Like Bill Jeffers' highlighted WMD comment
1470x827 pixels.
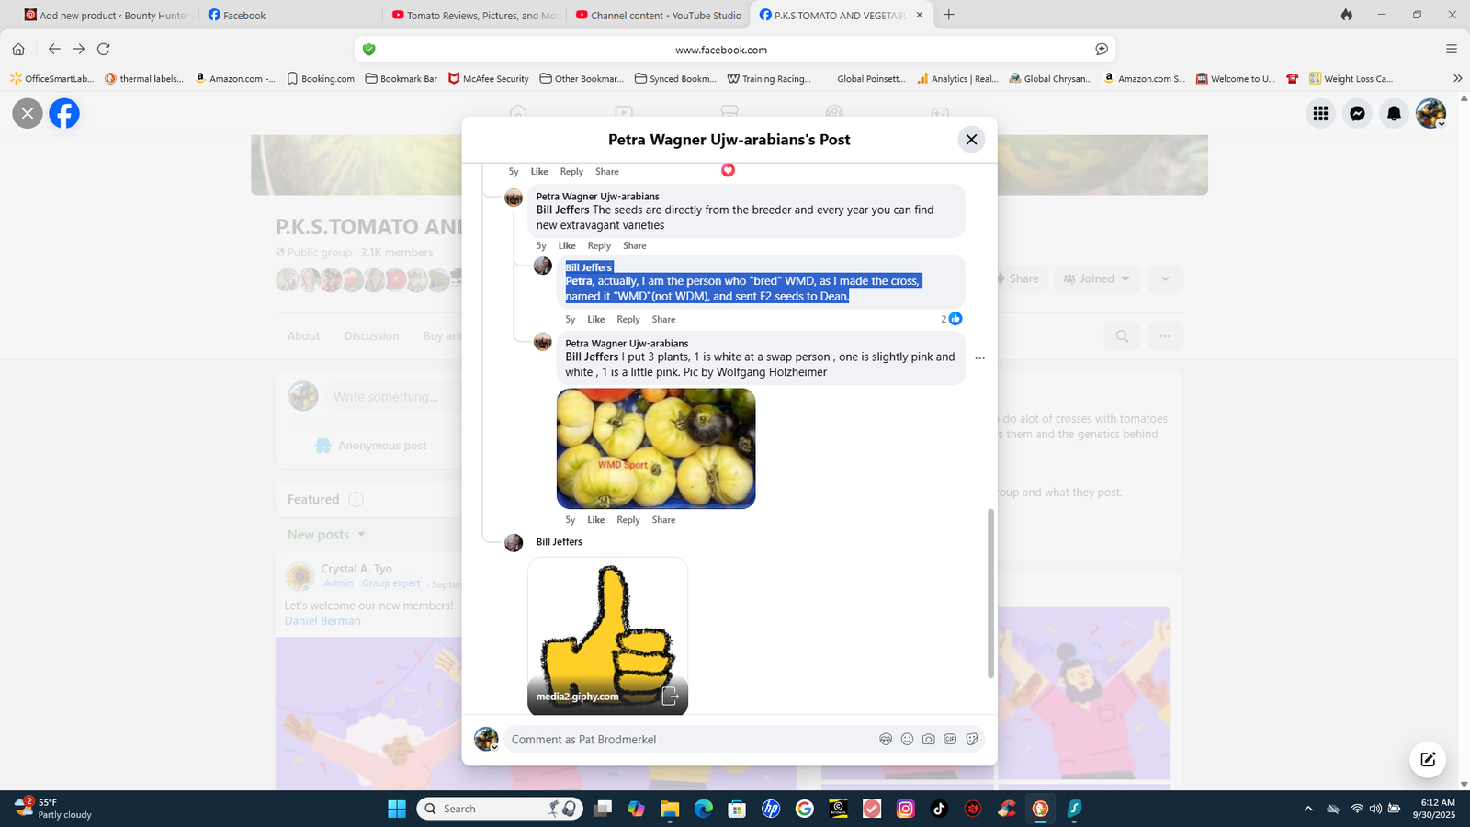(x=595, y=319)
